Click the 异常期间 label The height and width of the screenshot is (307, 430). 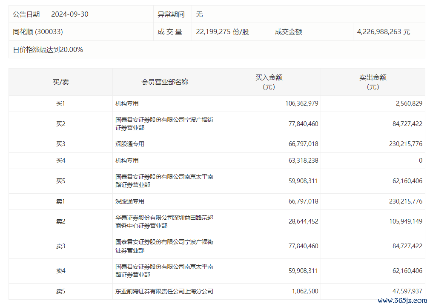171,14
